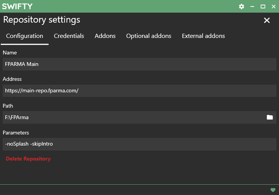Select the Configuration tab
Screen dimensions: 279x195
tap(24, 36)
